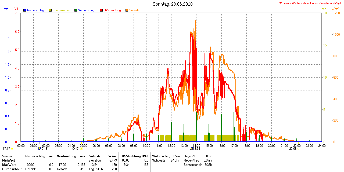Click the Tag:3:39 h entry
This screenshot has height=172, width=344.
tap(96, 169)
